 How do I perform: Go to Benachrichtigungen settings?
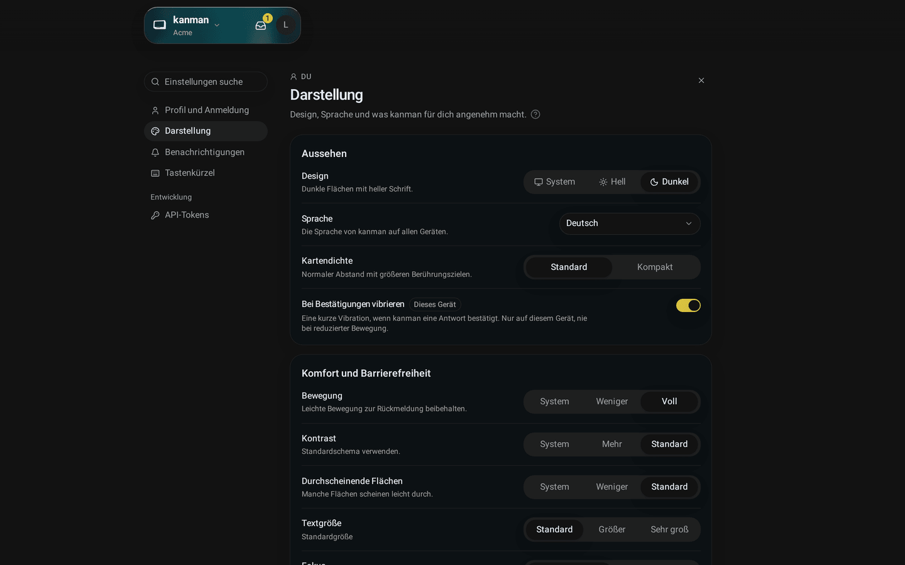[206, 153]
